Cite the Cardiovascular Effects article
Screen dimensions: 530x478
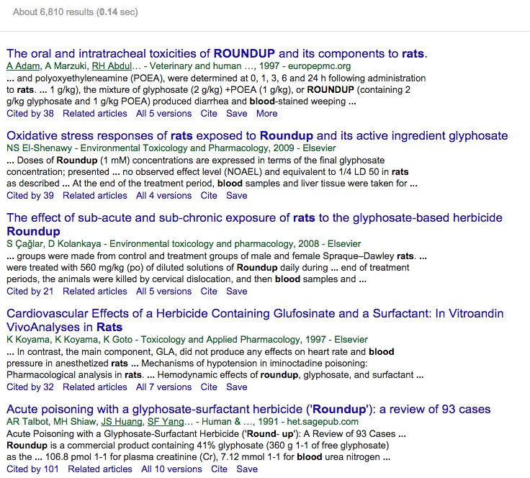[209, 387]
